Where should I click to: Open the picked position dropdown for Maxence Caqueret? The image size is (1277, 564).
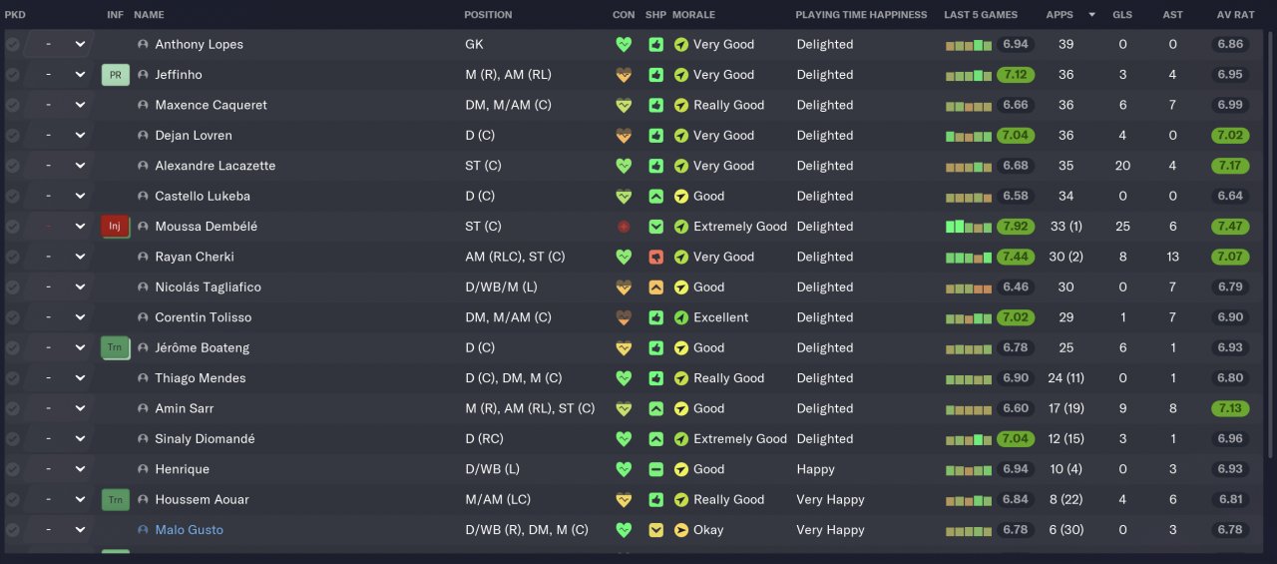click(x=80, y=105)
